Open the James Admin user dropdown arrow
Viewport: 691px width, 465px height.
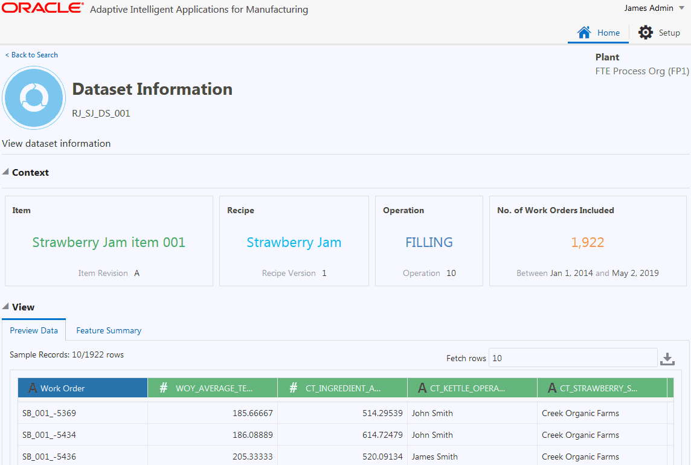point(681,8)
